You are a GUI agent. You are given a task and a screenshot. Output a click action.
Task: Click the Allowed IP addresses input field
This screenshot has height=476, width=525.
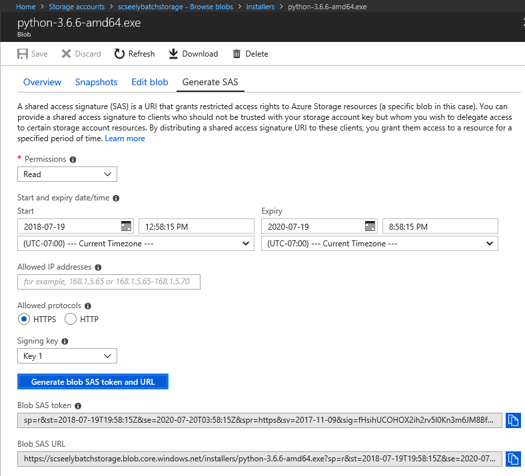(109, 282)
